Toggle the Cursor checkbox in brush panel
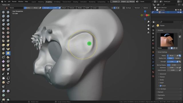 pos(161,86)
